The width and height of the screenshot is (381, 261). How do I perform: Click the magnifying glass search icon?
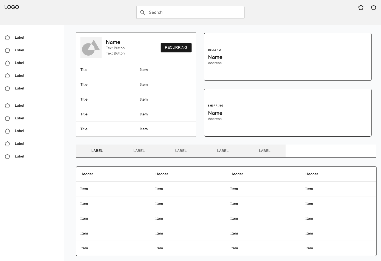(x=143, y=12)
